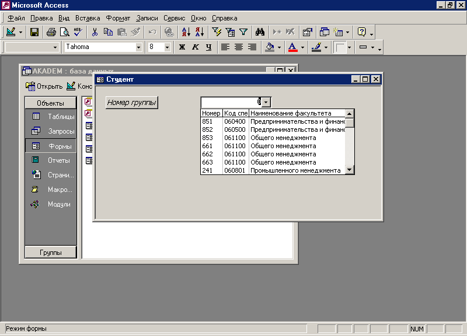Align text left

point(225,47)
